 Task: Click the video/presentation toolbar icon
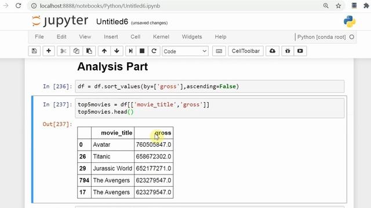coord(300,51)
